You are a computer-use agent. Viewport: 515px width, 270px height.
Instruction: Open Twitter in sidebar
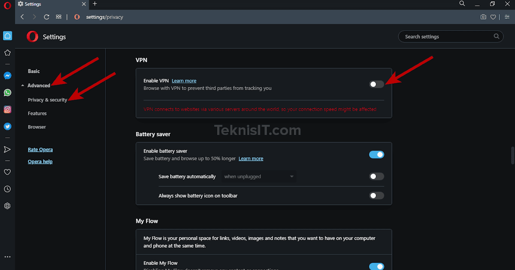coord(7,126)
